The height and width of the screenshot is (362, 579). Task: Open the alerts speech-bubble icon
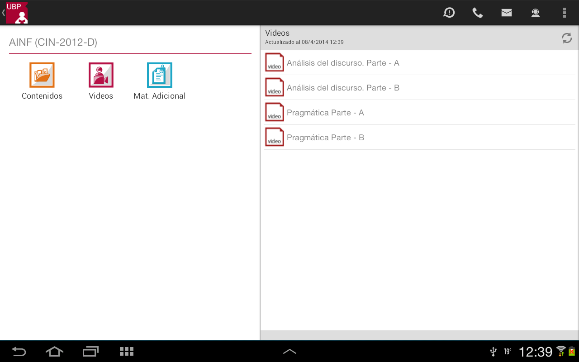[x=449, y=13]
